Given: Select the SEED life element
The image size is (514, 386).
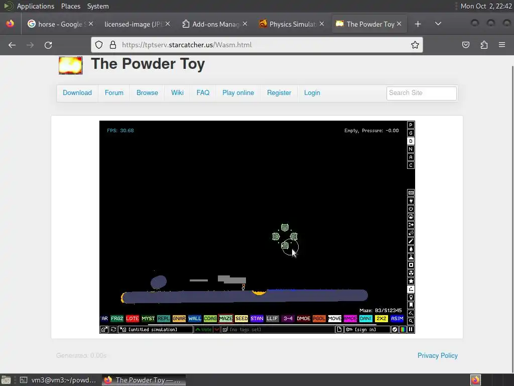Looking at the screenshot, I should click(241, 318).
